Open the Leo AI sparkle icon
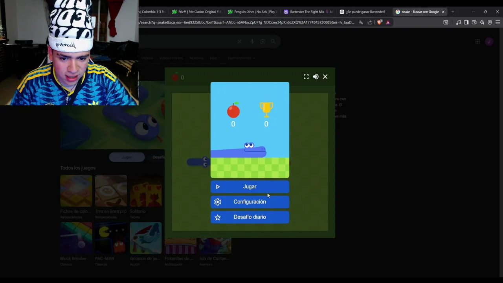Viewport: 503px width, 283px height. pyautogui.click(x=482, y=22)
